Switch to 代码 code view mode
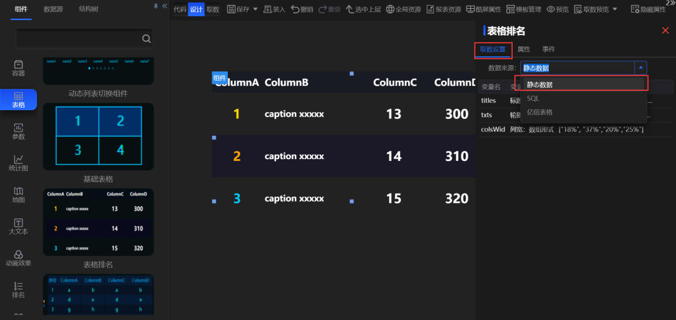676x320 pixels. [180, 9]
